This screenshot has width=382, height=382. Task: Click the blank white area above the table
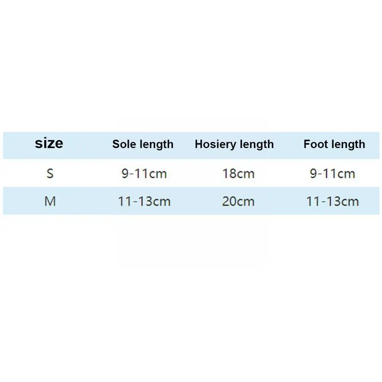click(191, 65)
